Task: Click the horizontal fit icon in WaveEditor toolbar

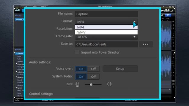Action: [162, 15]
